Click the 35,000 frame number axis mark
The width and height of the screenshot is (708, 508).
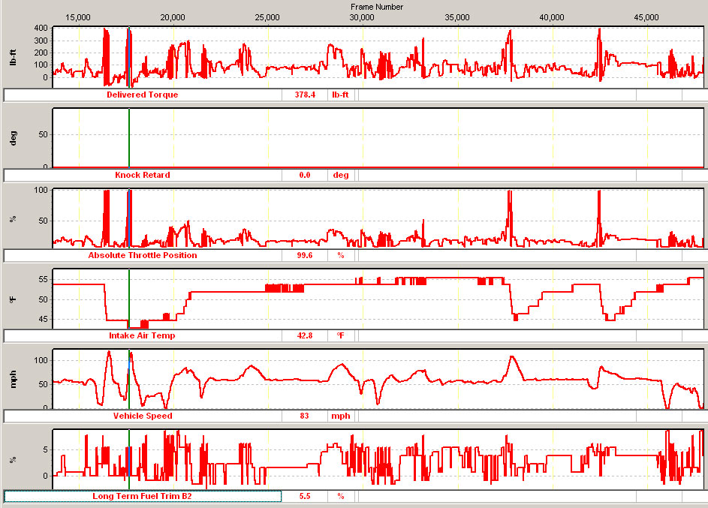(457, 17)
